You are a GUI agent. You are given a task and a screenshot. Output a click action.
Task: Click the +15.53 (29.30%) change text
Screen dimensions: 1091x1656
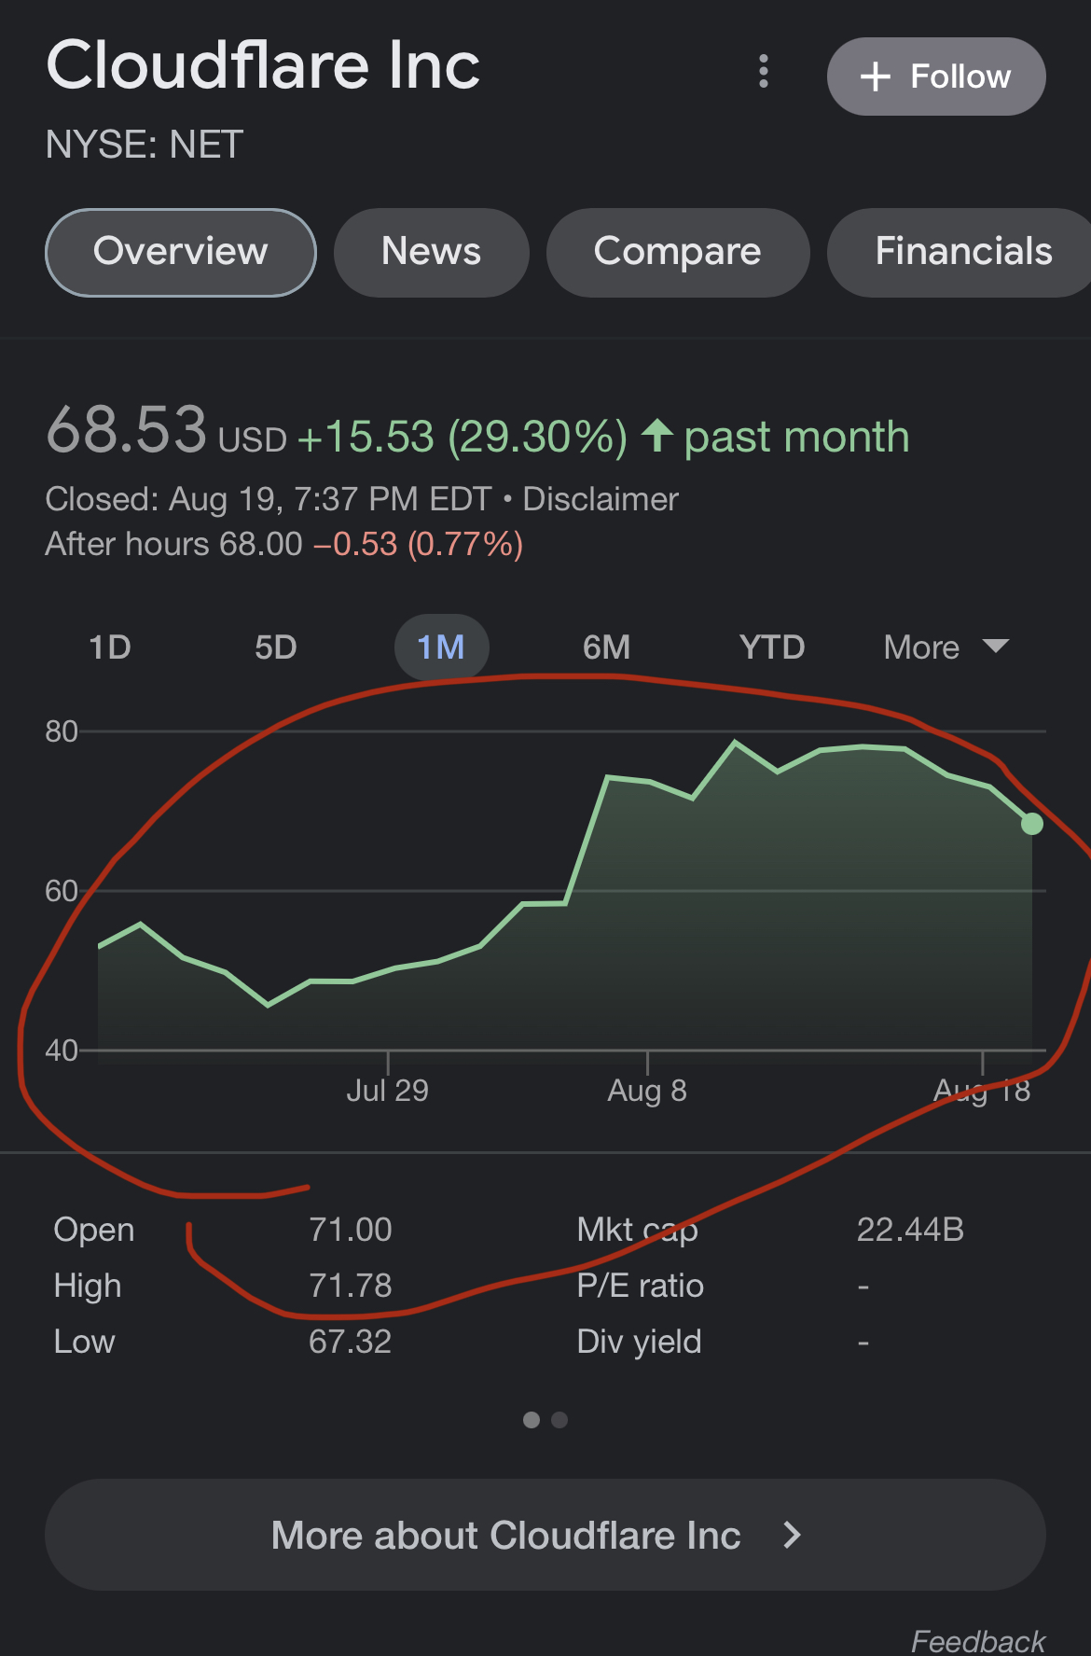point(463,437)
